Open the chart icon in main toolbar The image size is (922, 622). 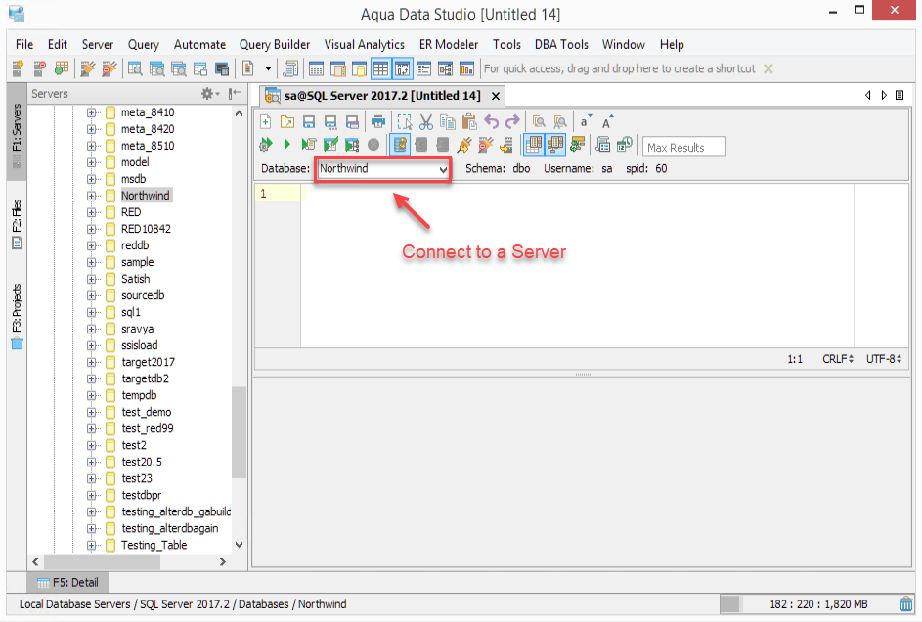click(467, 68)
